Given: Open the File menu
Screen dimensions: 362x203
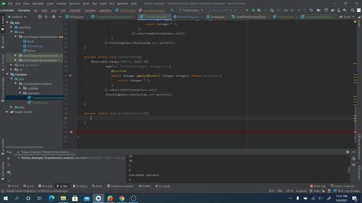Looking at the screenshot, I should point(10,3).
